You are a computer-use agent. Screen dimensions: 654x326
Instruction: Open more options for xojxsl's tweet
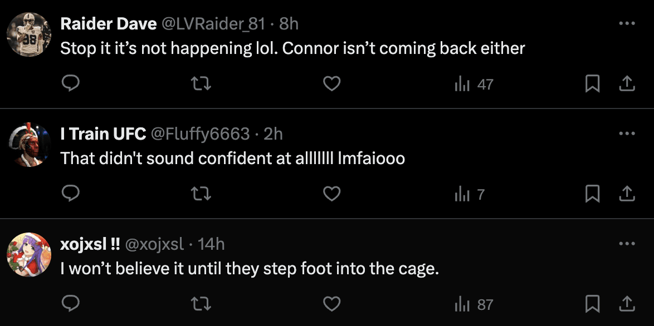click(x=627, y=244)
